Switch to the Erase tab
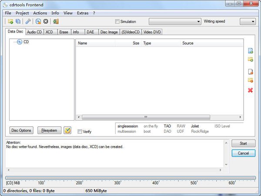This screenshot has height=196, width=261. tap(64, 32)
